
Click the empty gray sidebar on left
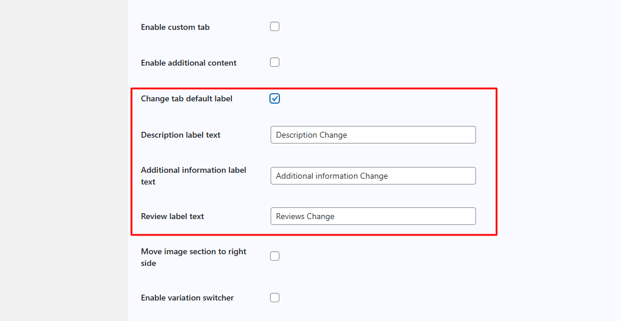[63, 160]
